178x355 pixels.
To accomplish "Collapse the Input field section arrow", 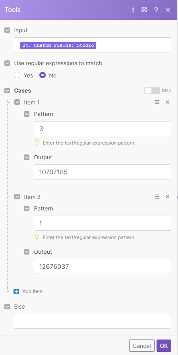I will click(x=7, y=30).
